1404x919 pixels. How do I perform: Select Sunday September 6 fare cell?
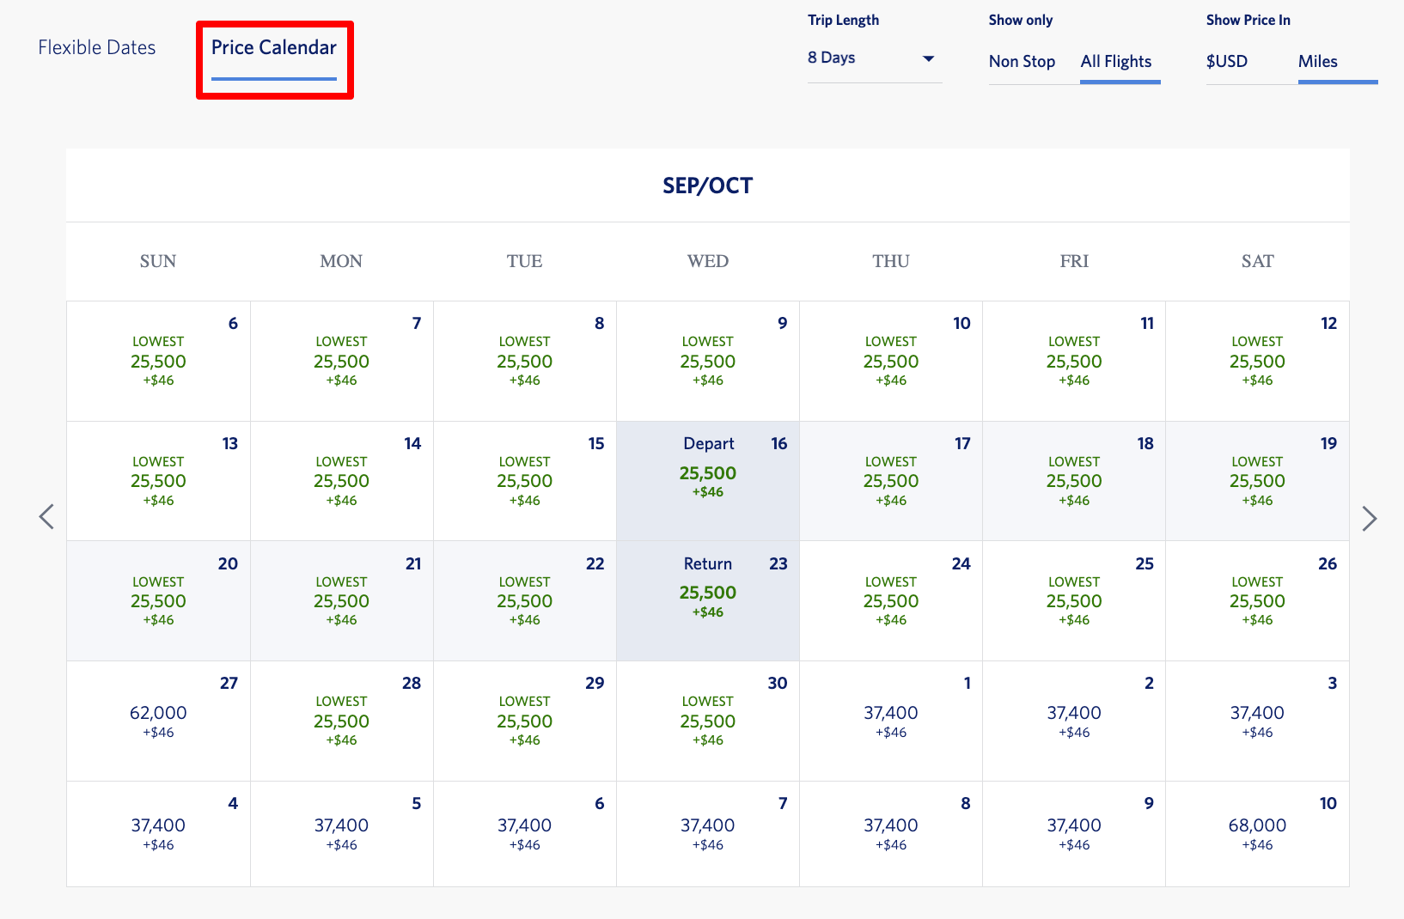[158, 361]
